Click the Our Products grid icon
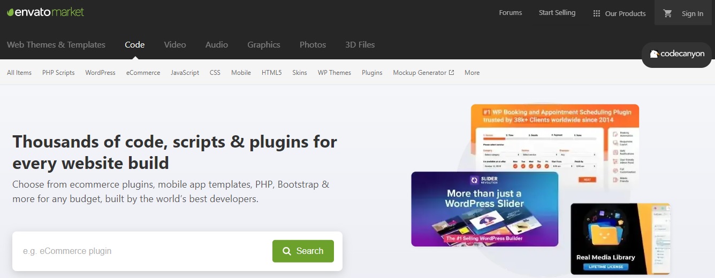This screenshot has width=715, height=278. 597,13
